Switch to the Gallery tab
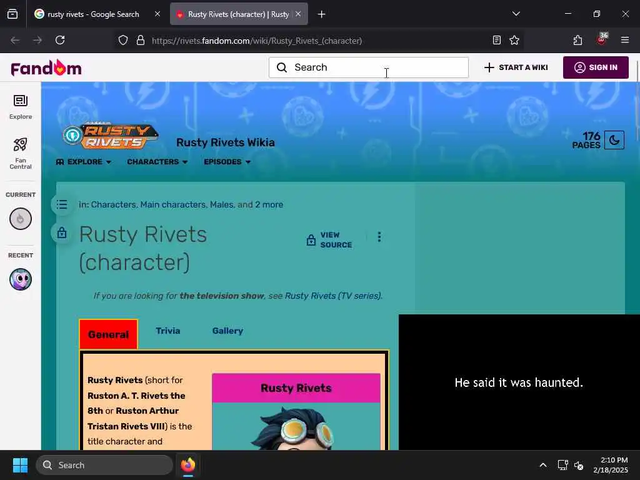The width and height of the screenshot is (640, 480). coord(227,331)
